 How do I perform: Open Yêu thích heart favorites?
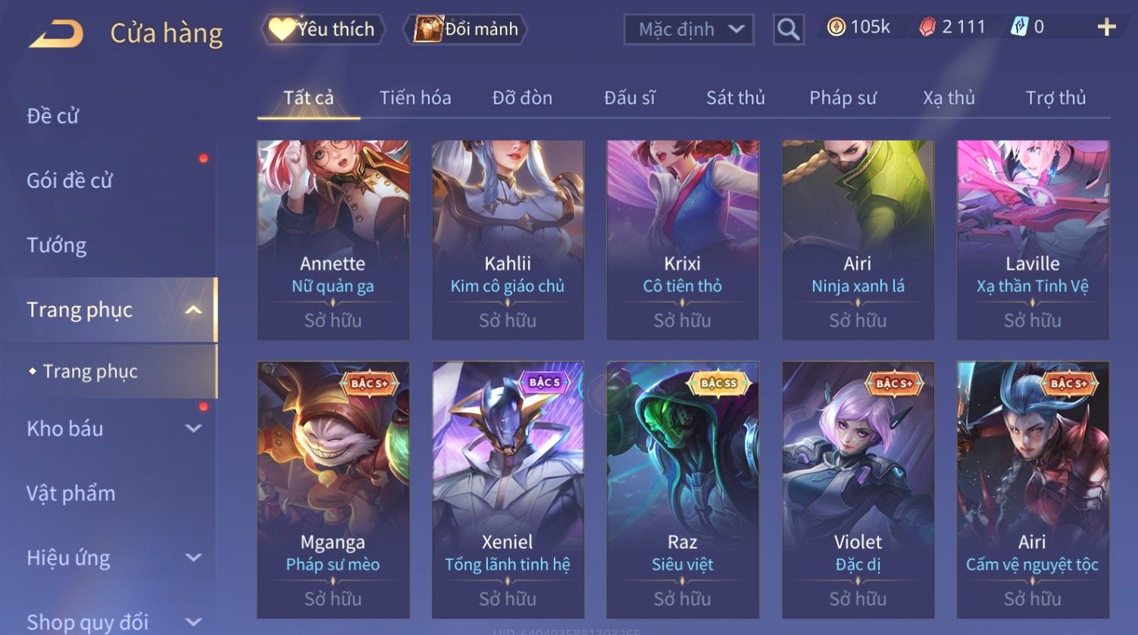point(324,29)
